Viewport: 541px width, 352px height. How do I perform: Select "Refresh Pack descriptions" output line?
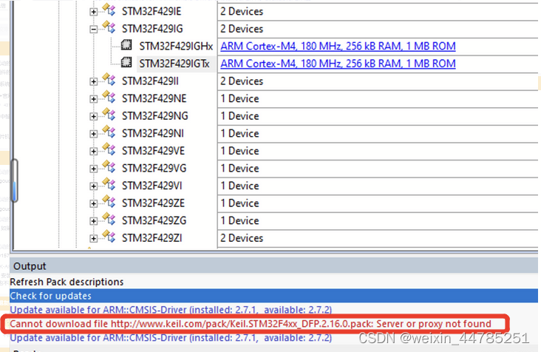coord(67,282)
